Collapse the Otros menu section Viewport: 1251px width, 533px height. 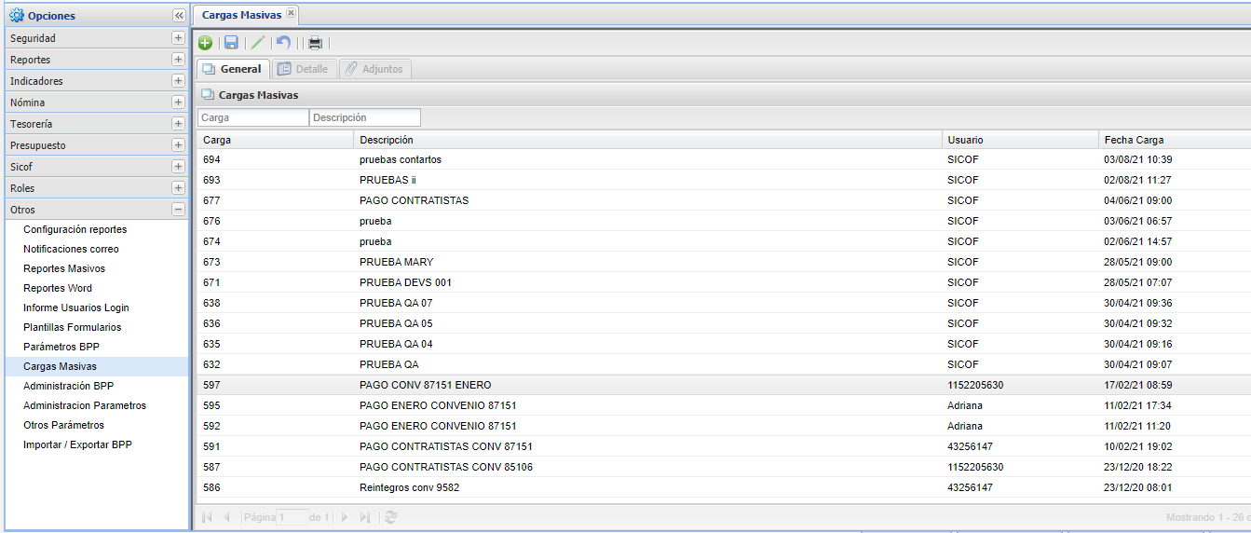tap(178, 210)
